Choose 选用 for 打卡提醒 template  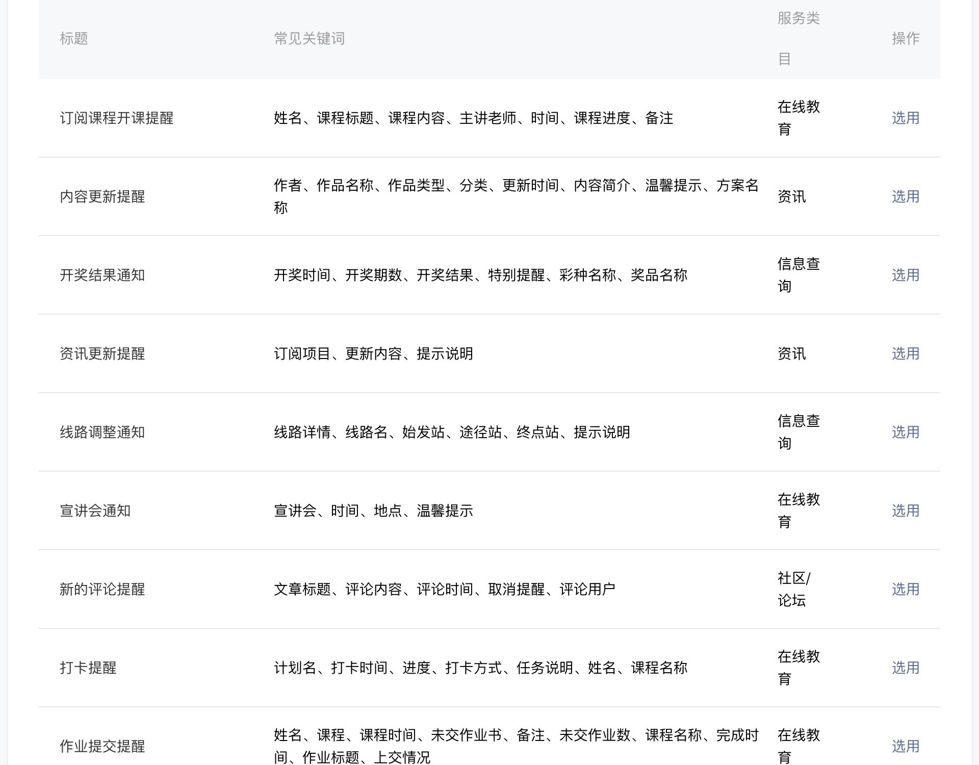pyautogui.click(x=905, y=668)
